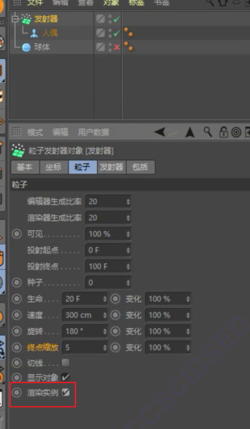The width and height of the screenshot is (250, 429).
Task: Click the 种子 stepper arrows
Action: (x=128, y=283)
